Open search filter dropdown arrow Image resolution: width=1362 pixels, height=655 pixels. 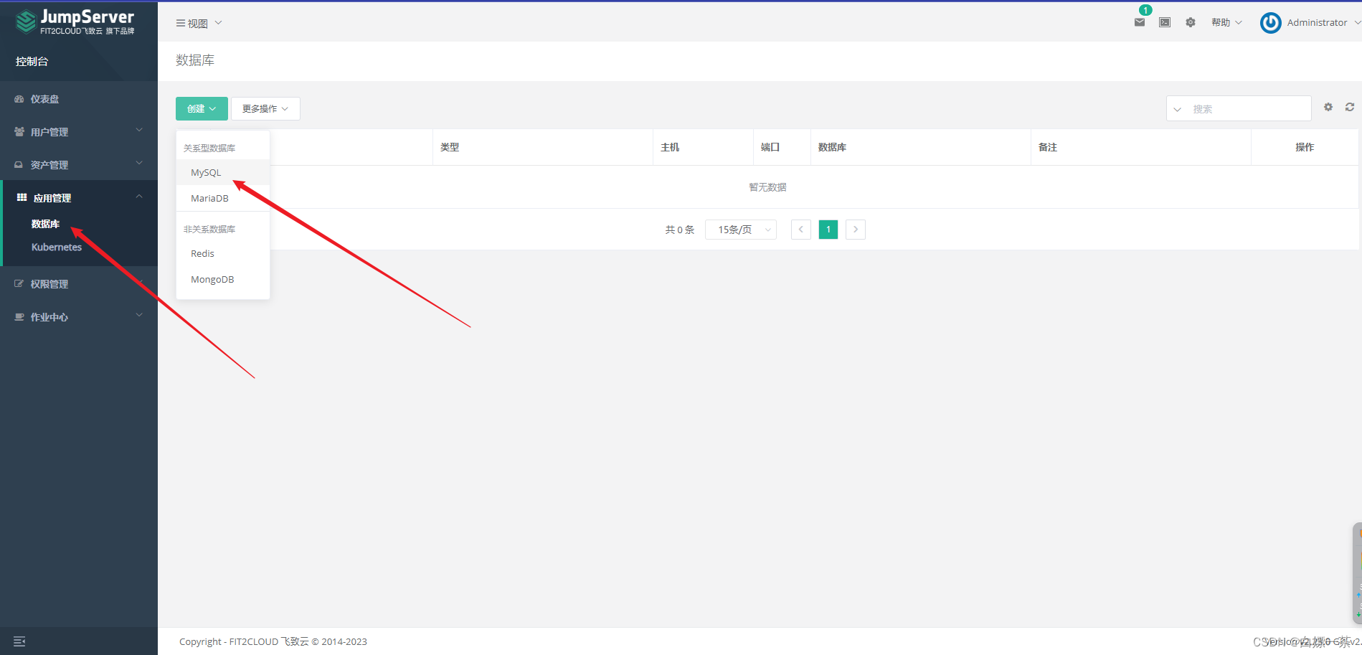click(1177, 109)
